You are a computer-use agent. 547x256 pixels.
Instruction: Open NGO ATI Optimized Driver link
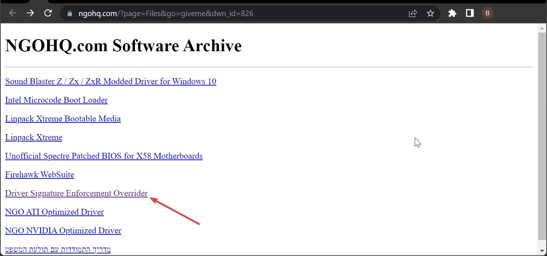click(x=54, y=212)
